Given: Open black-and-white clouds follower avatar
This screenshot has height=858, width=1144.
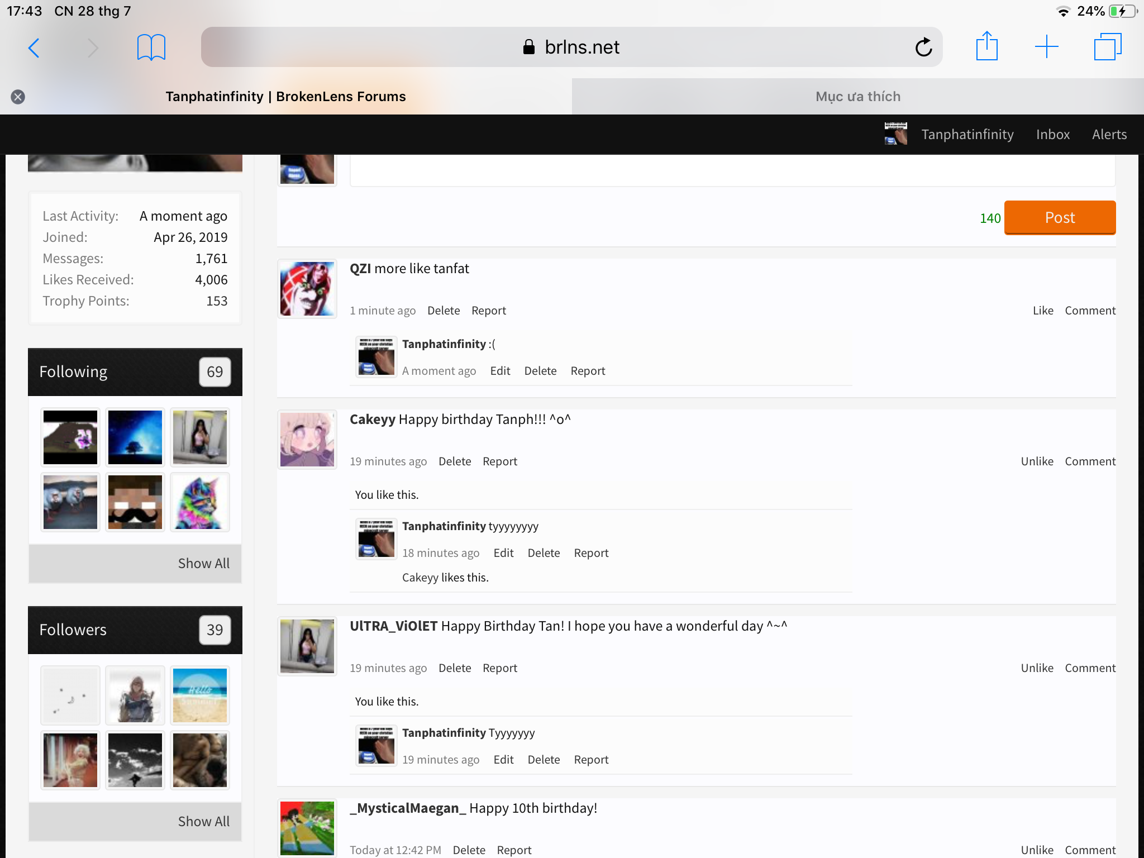Looking at the screenshot, I should click(135, 760).
